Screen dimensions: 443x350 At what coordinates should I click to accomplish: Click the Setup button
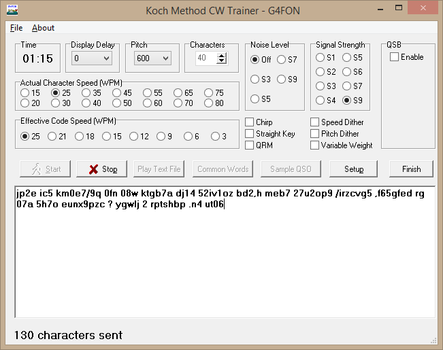click(353, 169)
